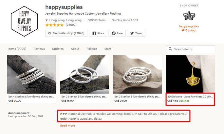The width and height of the screenshot is (224, 134).
Task: Expand the More menu
Action: 108,49
